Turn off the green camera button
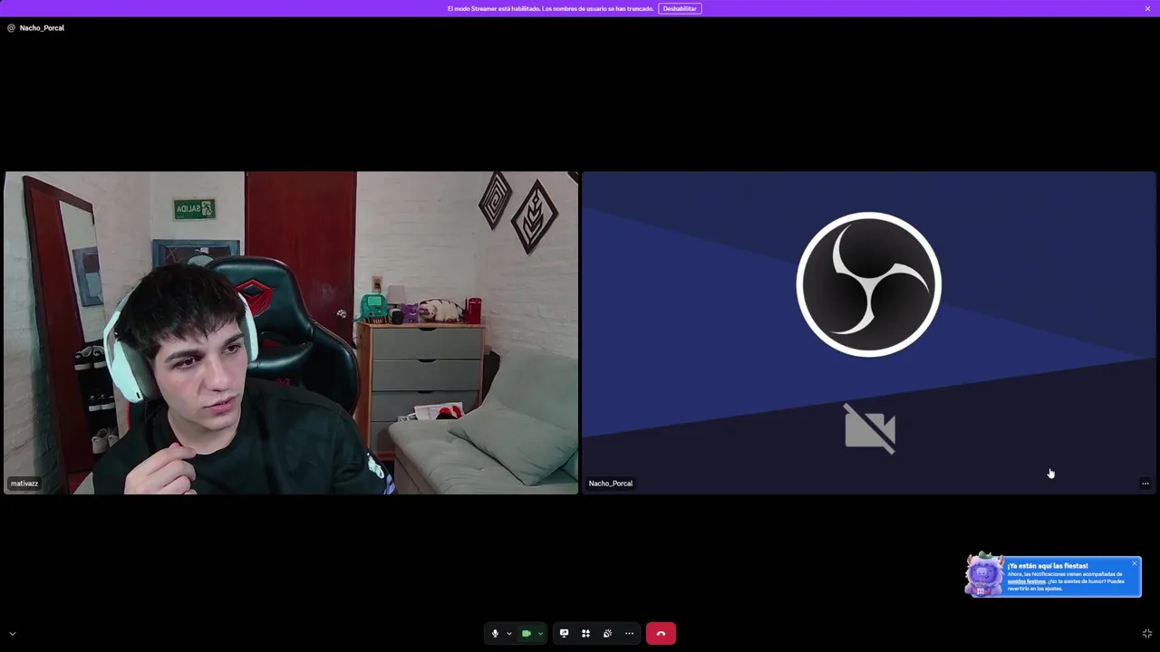The width and height of the screenshot is (1160, 652). coord(526,633)
